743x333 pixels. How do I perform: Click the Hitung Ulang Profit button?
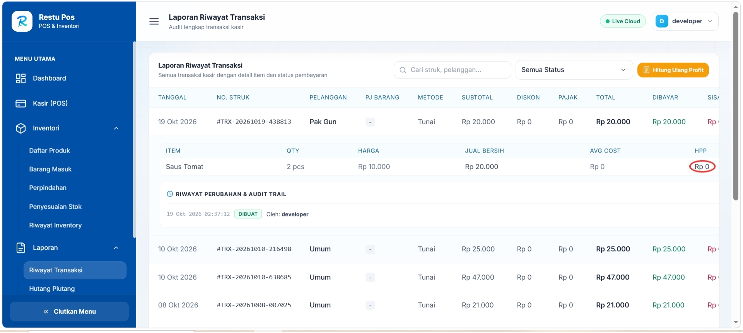click(673, 70)
